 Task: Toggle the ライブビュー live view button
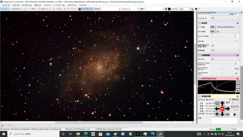tap(5, 9)
